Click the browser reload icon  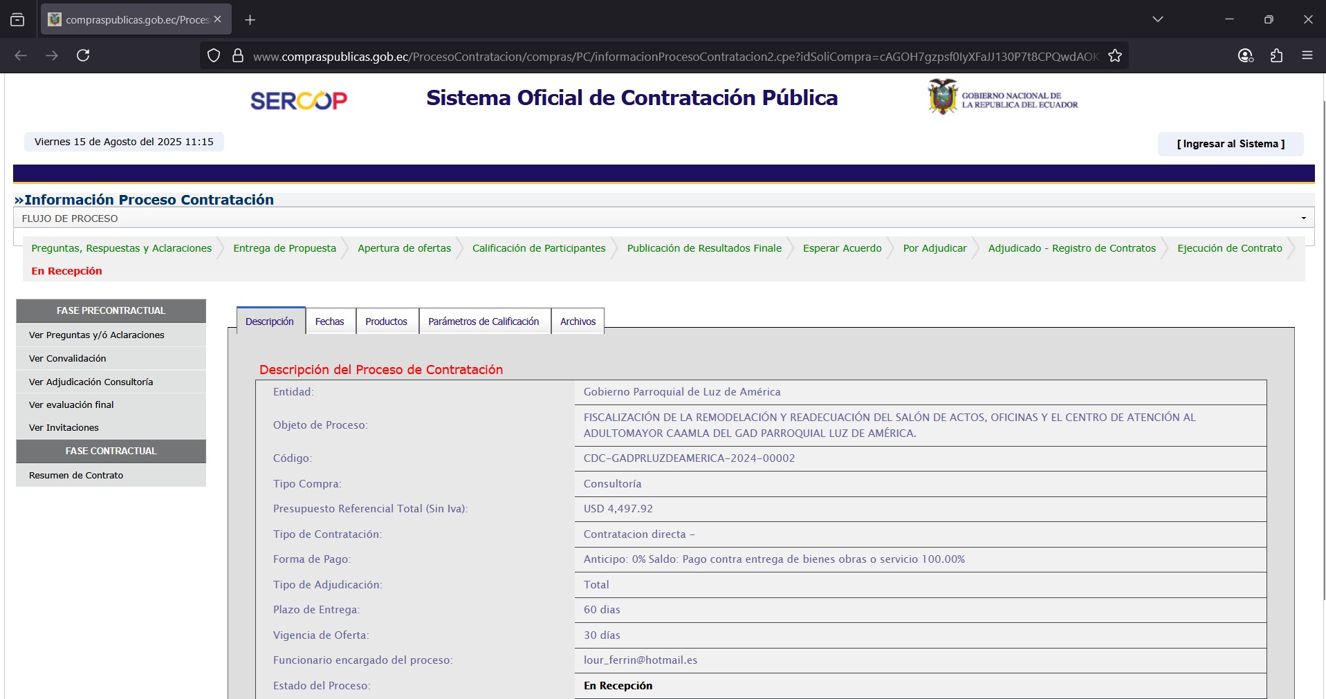[x=83, y=55]
